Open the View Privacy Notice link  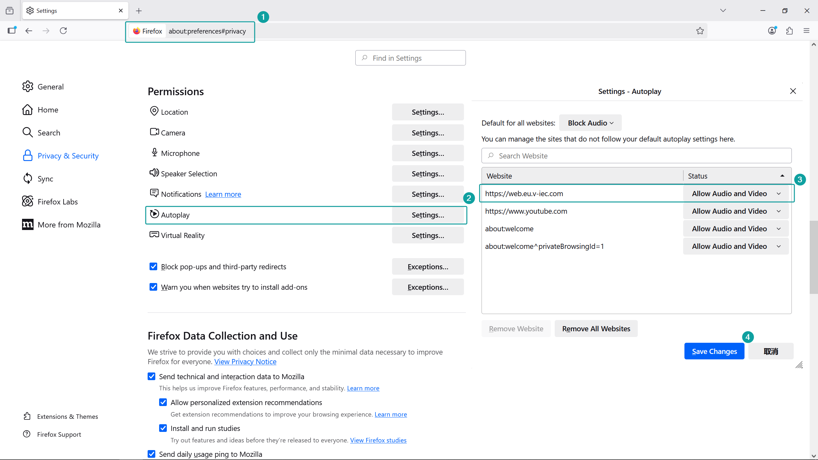click(245, 362)
